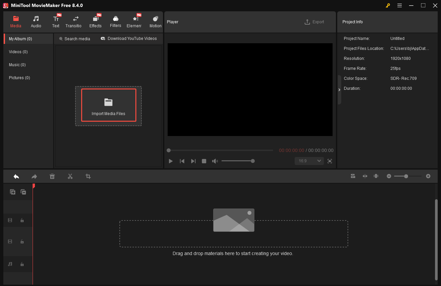Click Download YouTube Videos
This screenshot has width=441, height=286.
pyautogui.click(x=129, y=39)
